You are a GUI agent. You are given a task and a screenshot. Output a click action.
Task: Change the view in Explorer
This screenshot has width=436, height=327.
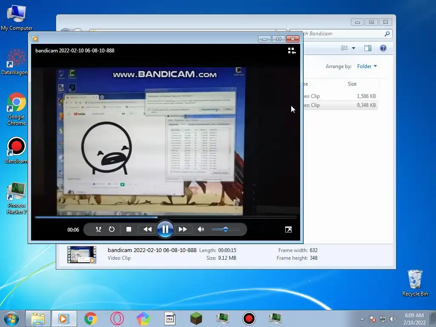click(344, 48)
